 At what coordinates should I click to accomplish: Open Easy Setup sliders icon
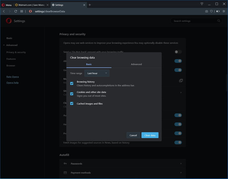tap(224, 11)
